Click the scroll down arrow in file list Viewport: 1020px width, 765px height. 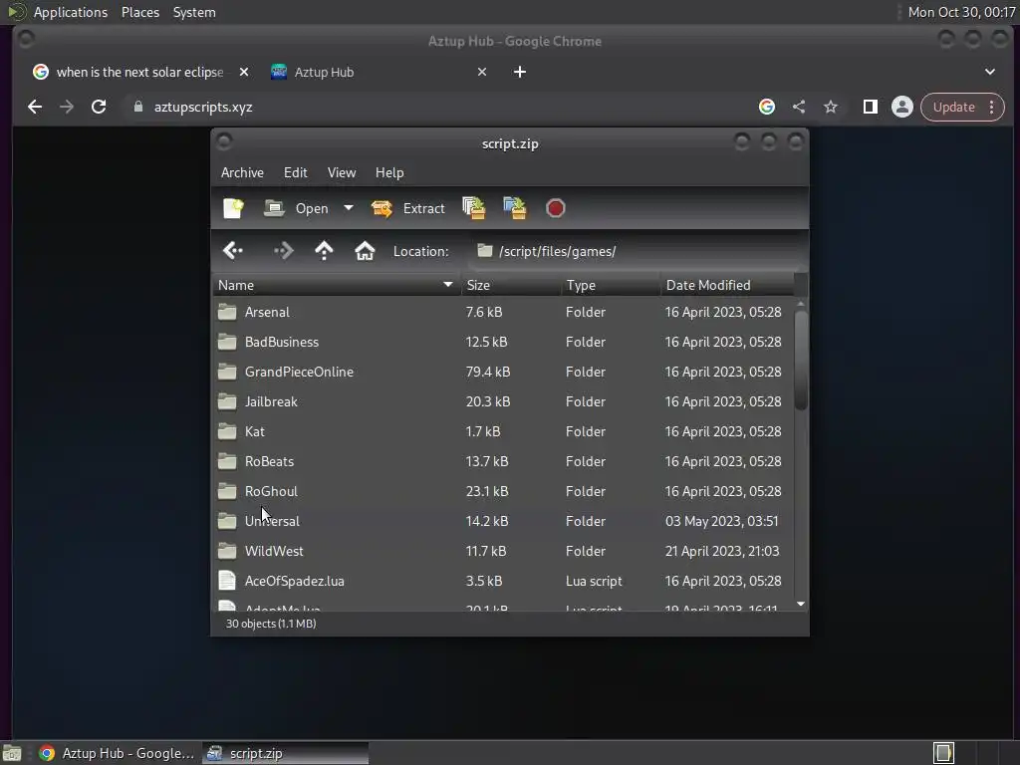click(x=802, y=605)
